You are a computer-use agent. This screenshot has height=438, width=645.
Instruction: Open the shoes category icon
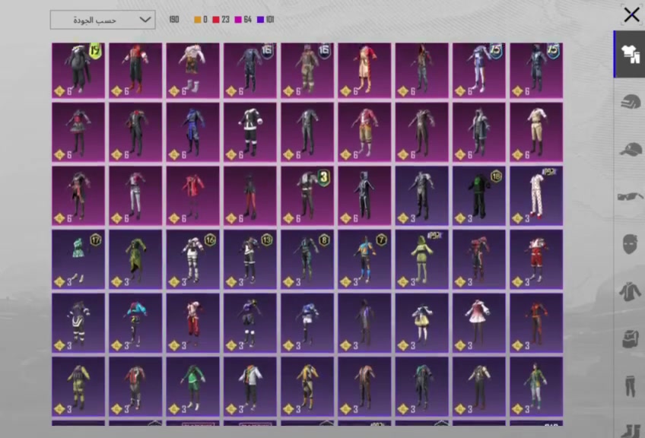point(631,431)
